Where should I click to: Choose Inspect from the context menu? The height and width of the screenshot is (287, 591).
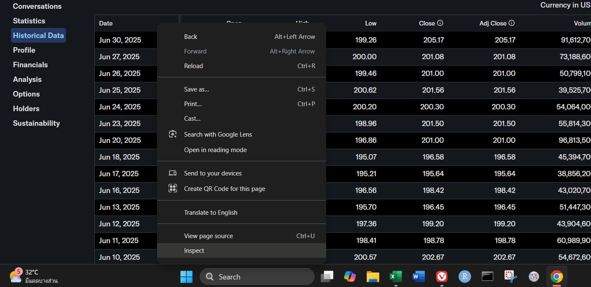tap(194, 251)
